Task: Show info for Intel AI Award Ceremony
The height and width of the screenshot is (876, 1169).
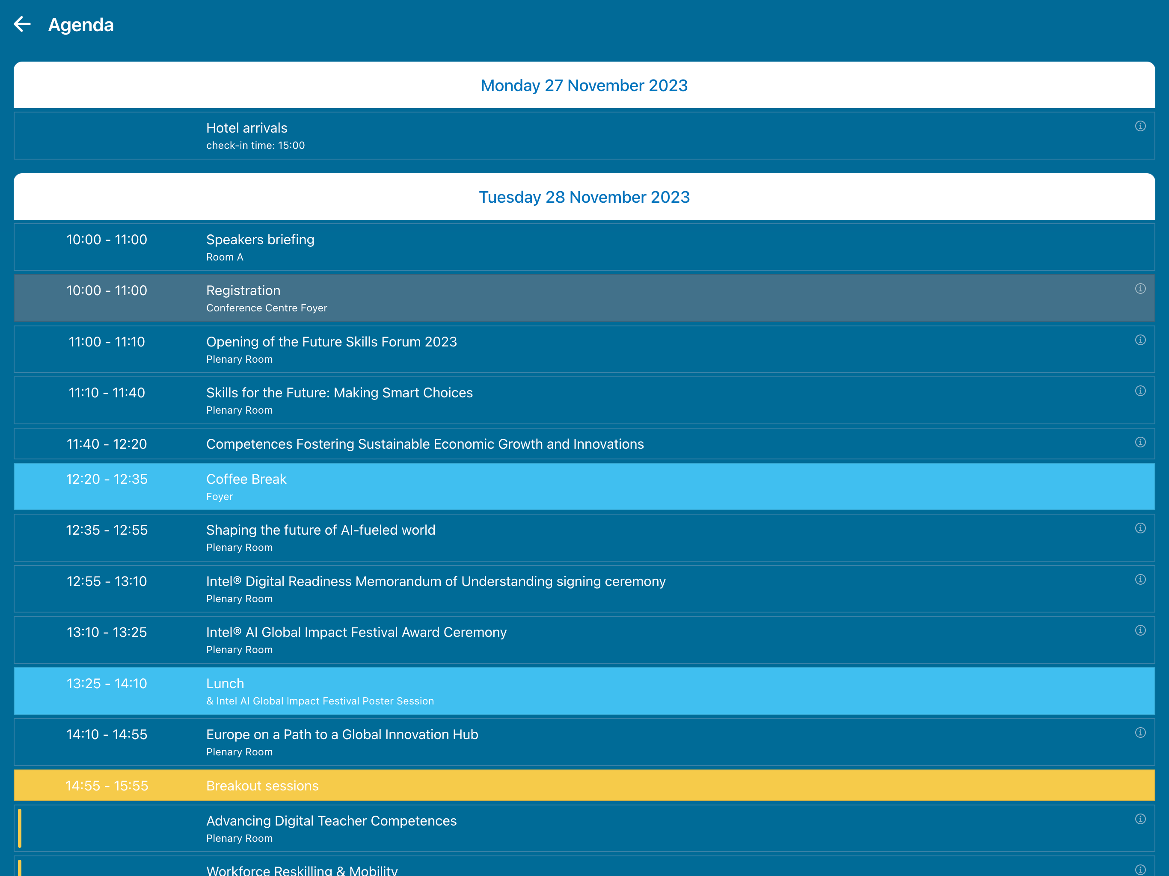Action: pyautogui.click(x=1140, y=630)
